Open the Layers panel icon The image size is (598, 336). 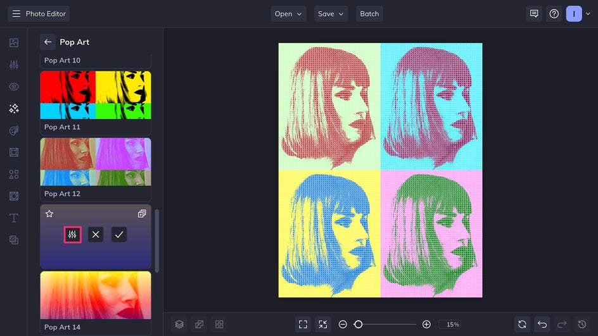(179, 324)
